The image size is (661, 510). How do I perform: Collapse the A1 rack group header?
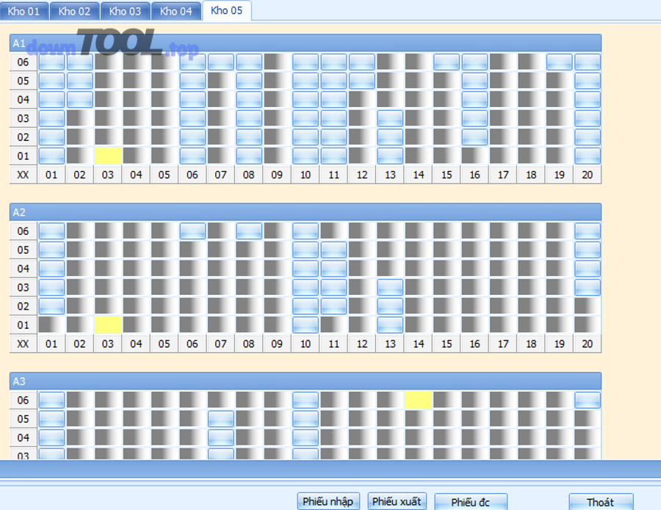[306, 43]
